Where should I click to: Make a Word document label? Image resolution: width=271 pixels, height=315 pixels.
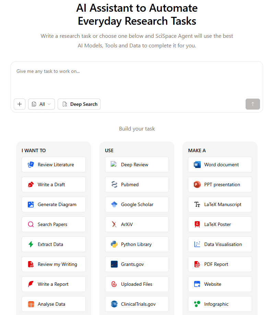click(222, 165)
